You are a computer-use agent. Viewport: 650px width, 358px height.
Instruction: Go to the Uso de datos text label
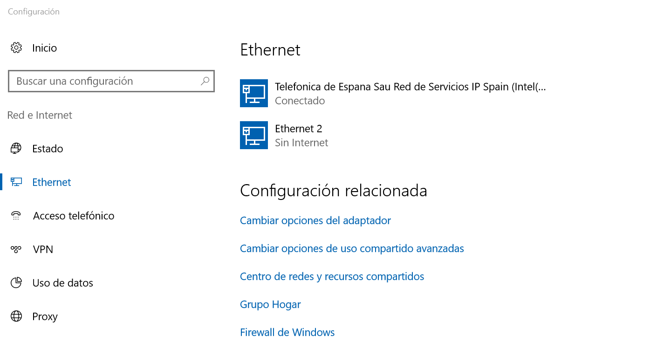(x=63, y=283)
